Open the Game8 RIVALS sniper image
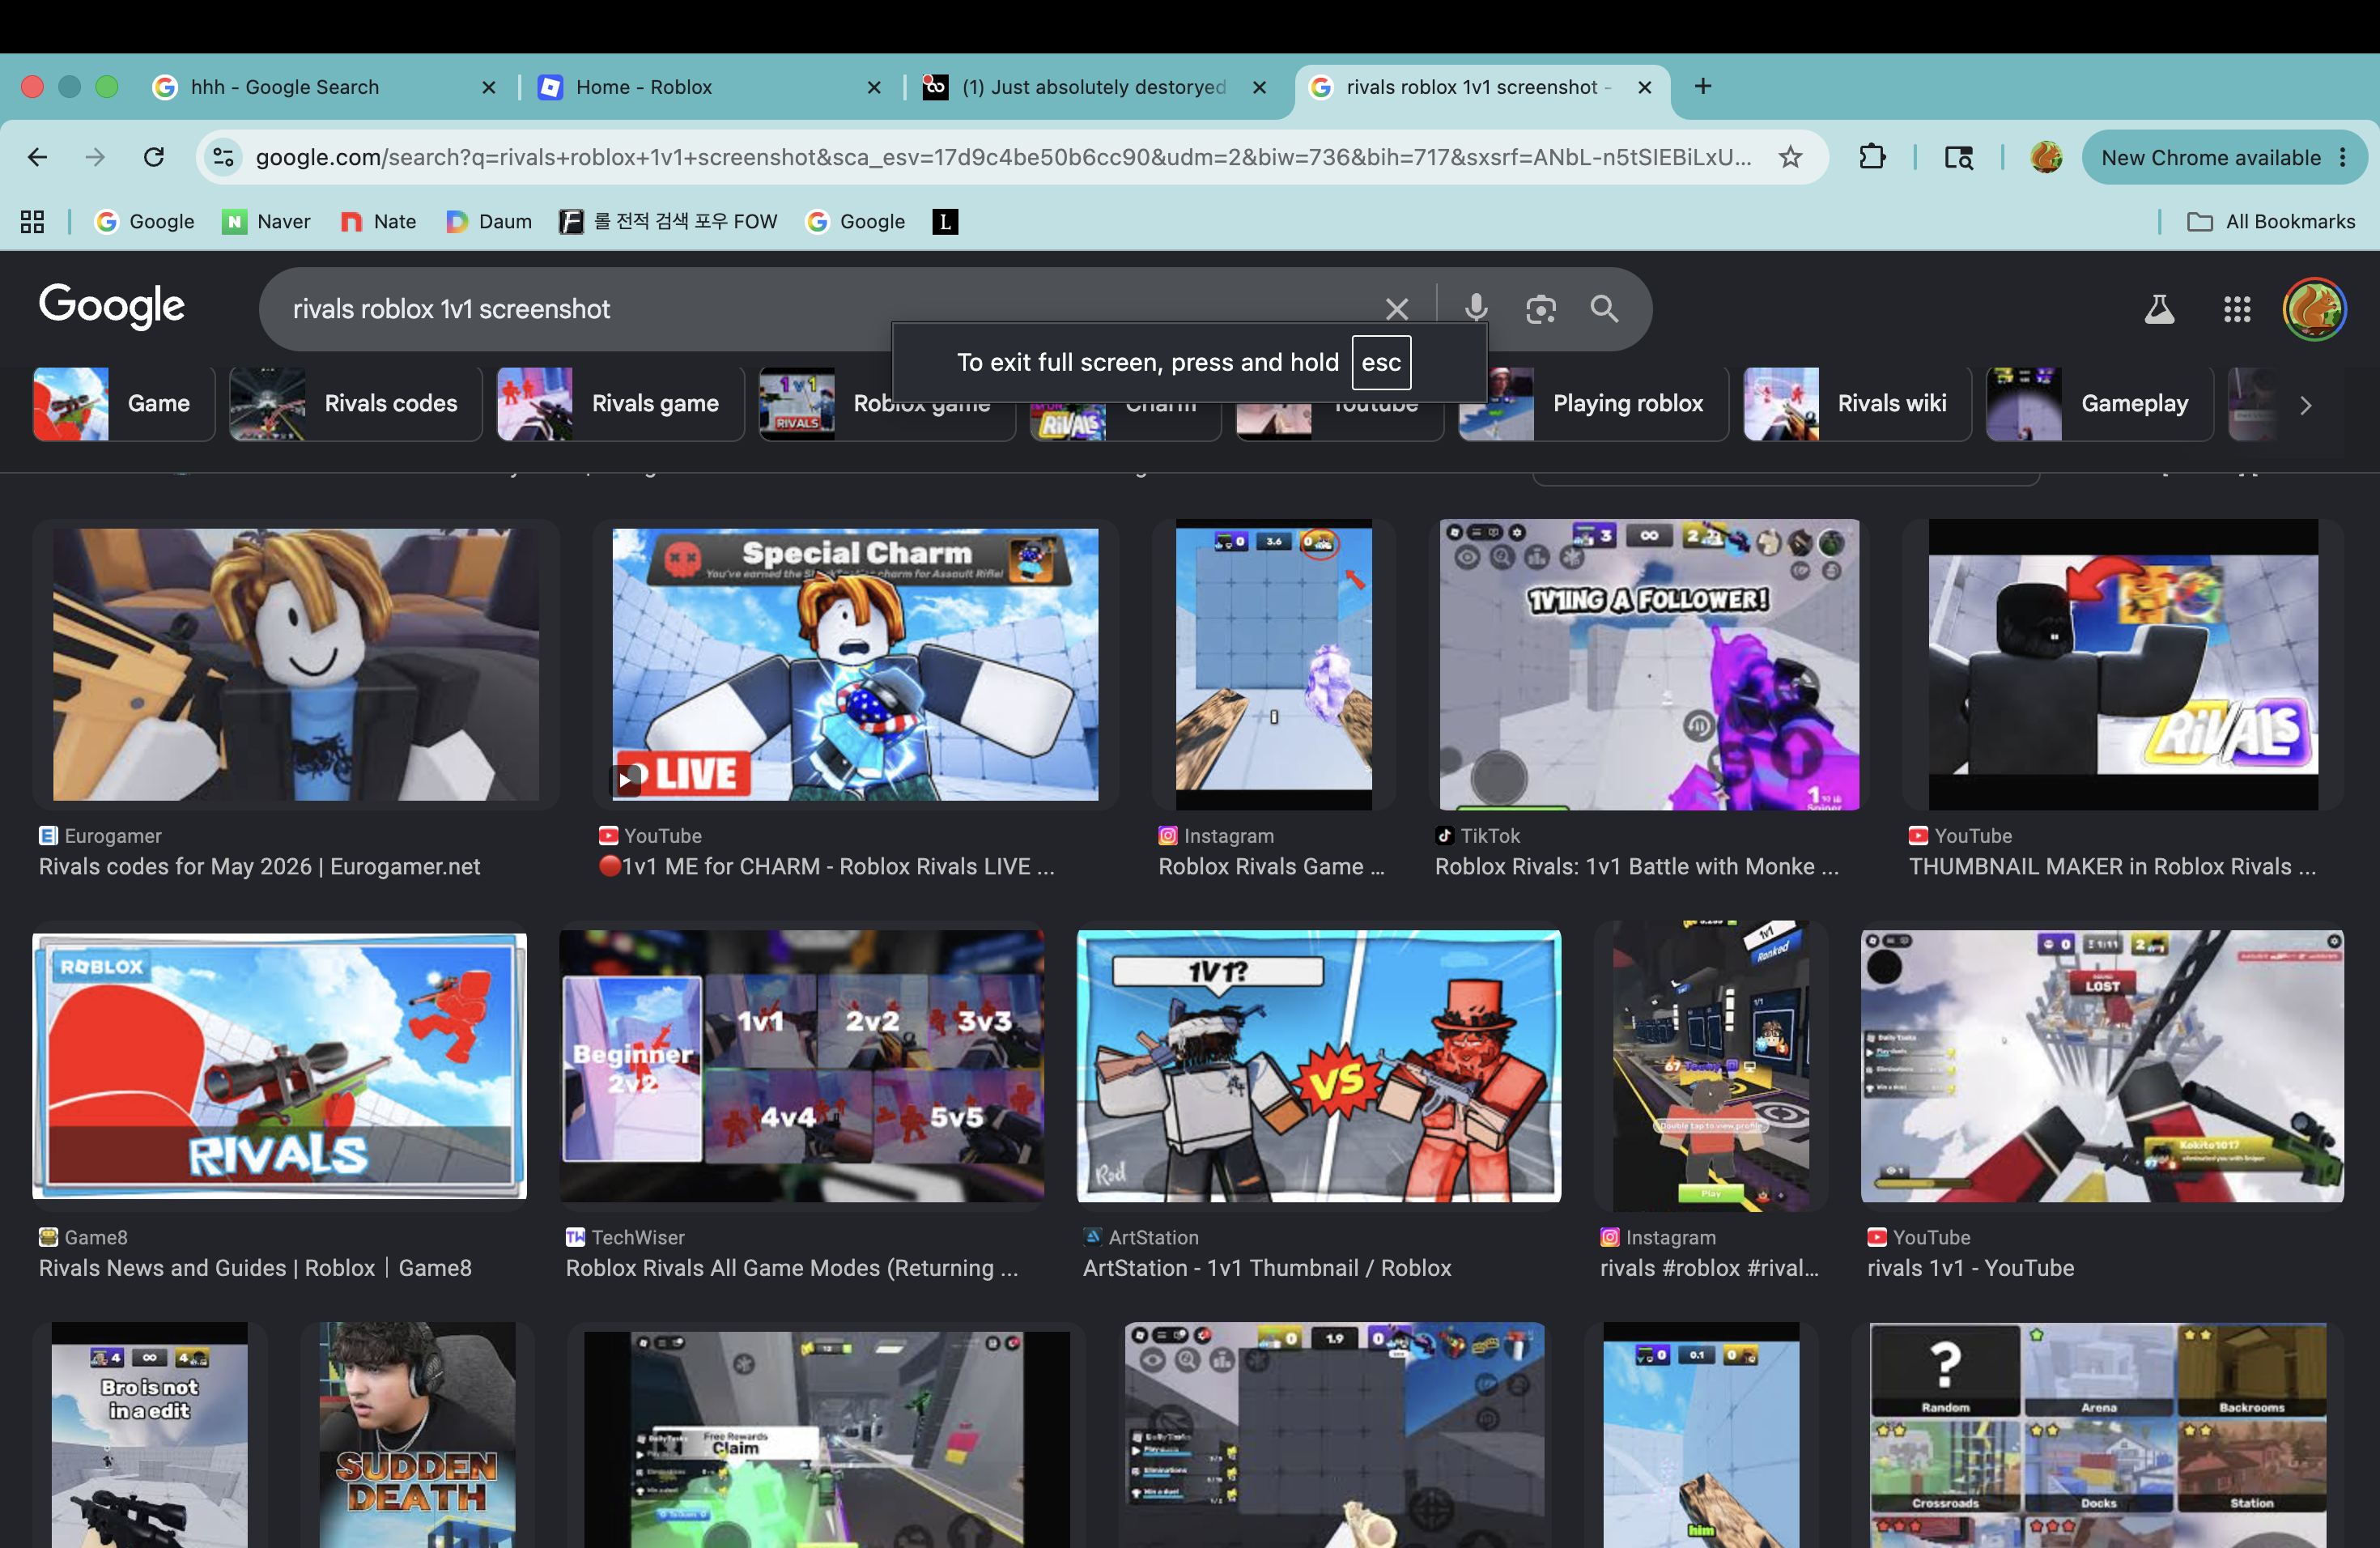This screenshot has height=1548, width=2380. [280, 1066]
